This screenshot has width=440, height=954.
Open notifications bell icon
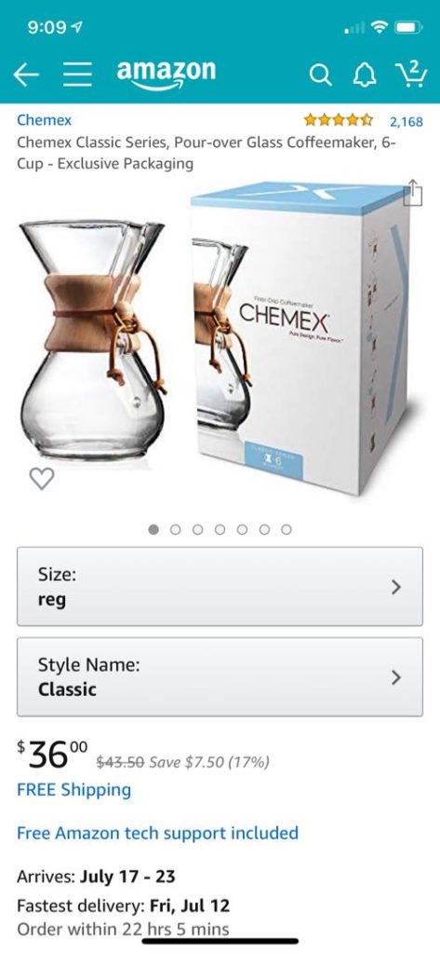point(366,75)
